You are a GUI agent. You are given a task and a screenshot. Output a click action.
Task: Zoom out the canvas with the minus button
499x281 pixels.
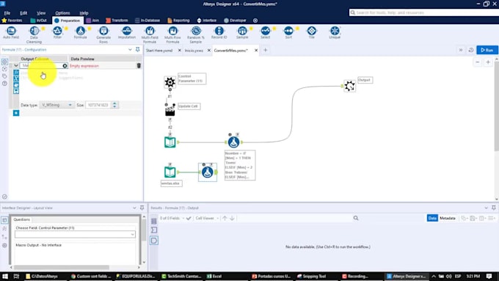pyautogui.click(x=478, y=62)
